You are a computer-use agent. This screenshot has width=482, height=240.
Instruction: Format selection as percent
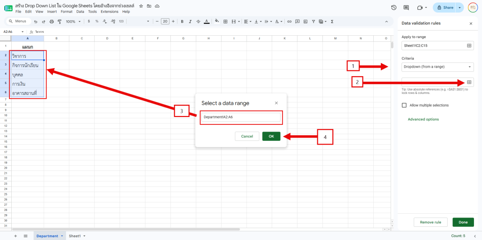[97, 22]
